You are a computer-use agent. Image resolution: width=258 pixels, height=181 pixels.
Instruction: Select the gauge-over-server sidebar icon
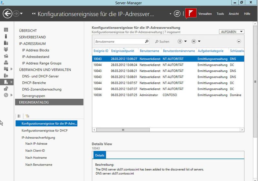coord(6,62)
